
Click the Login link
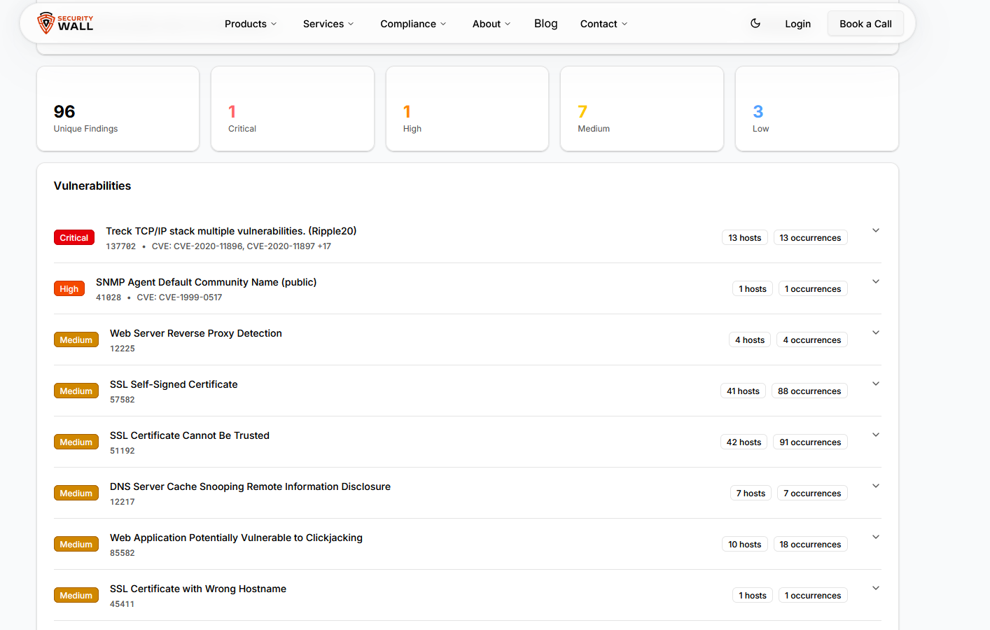797,24
